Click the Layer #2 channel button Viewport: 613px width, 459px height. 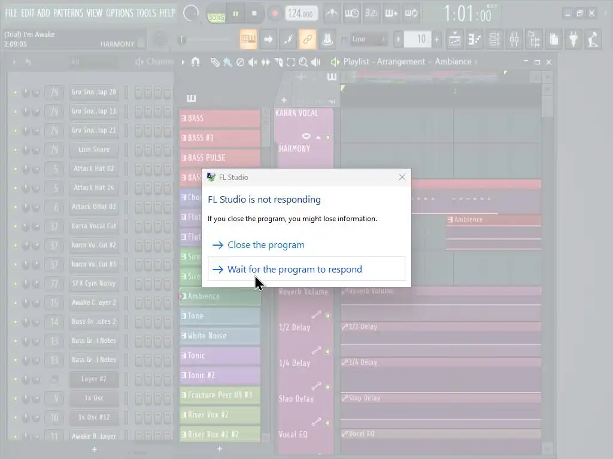94,379
